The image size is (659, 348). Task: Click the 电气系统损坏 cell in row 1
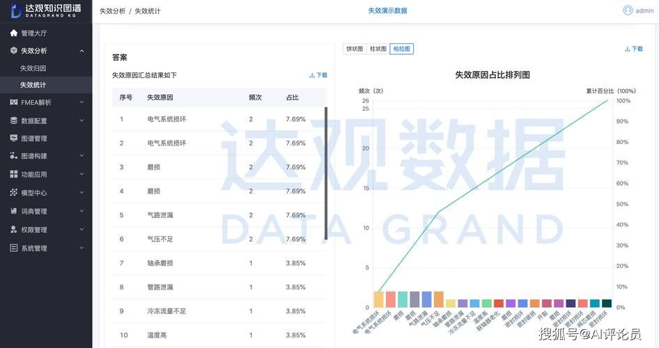(x=166, y=119)
